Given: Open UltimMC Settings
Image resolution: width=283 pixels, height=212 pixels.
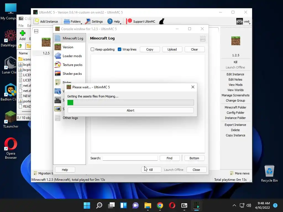Looking at the screenshot, I should 94,22.
